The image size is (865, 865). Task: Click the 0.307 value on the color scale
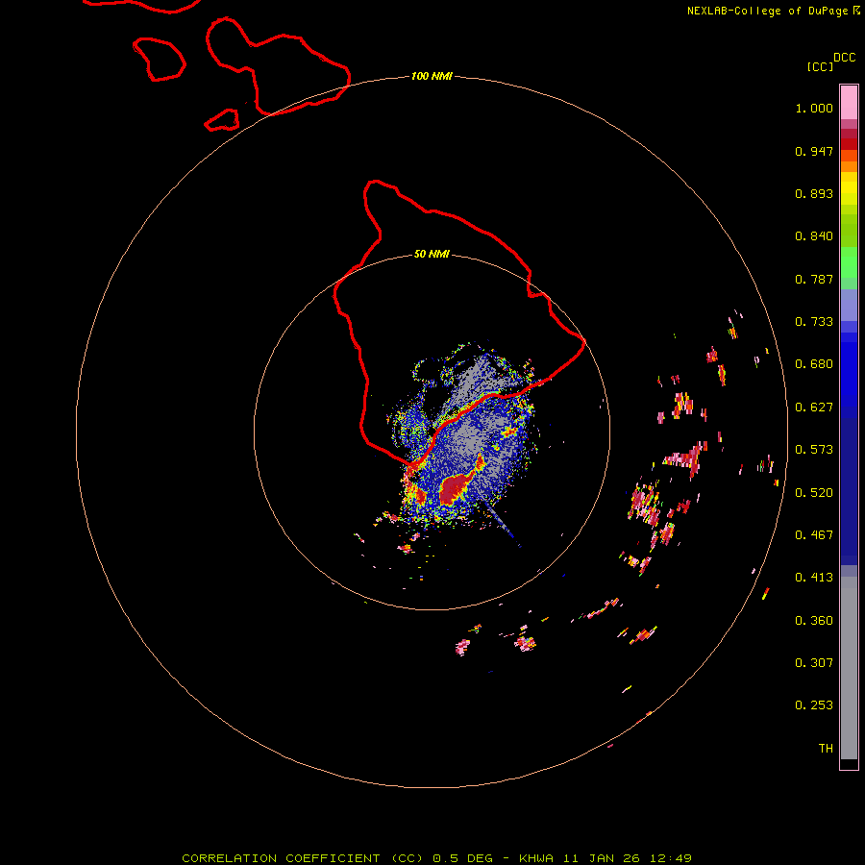[814, 663]
